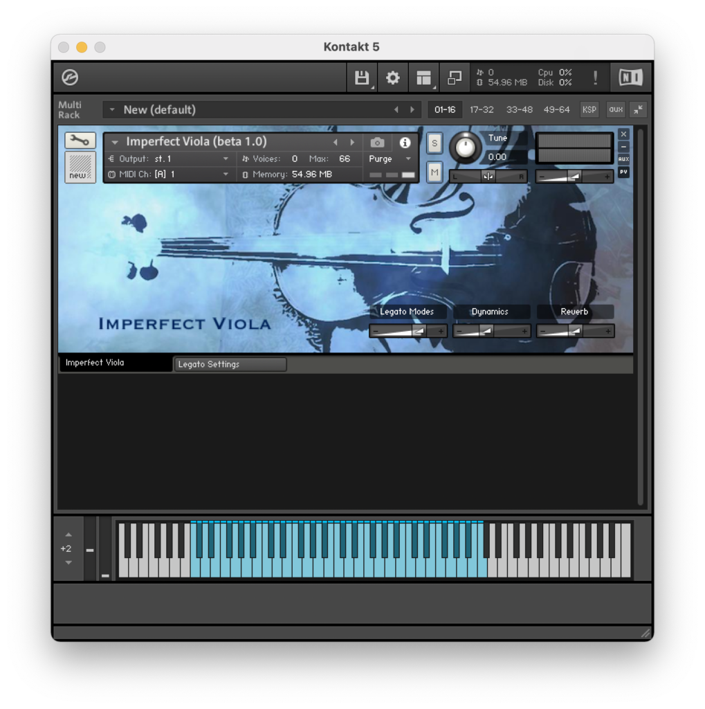Select rack page 01-16
The width and height of the screenshot is (705, 709).
click(445, 109)
